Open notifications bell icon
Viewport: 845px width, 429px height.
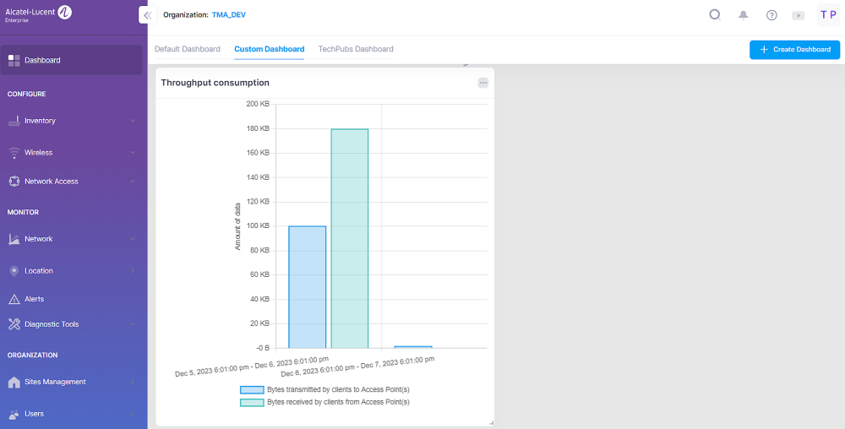click(744, 15)
